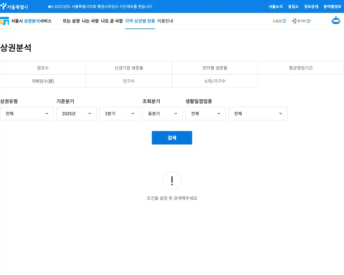Expand the 동분기 comparison dropdown

click(x=163, y=114)
